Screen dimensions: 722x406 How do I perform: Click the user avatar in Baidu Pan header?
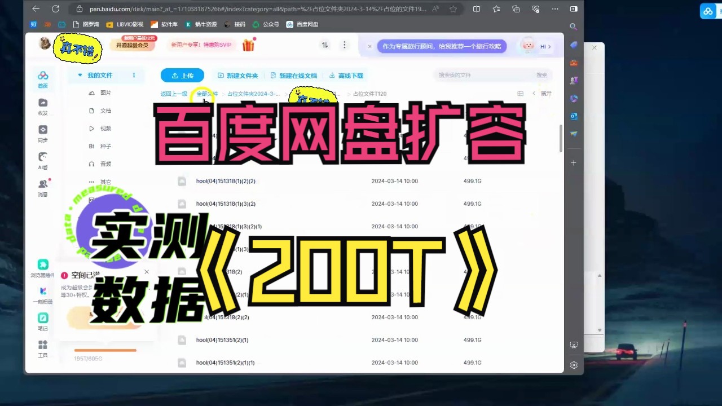click(45, 43)
